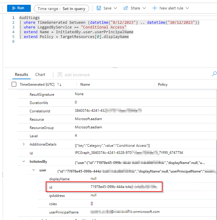The image size is (217, 220).
Task: Click the New alert rule plus icon
Action: click(154, 8)
